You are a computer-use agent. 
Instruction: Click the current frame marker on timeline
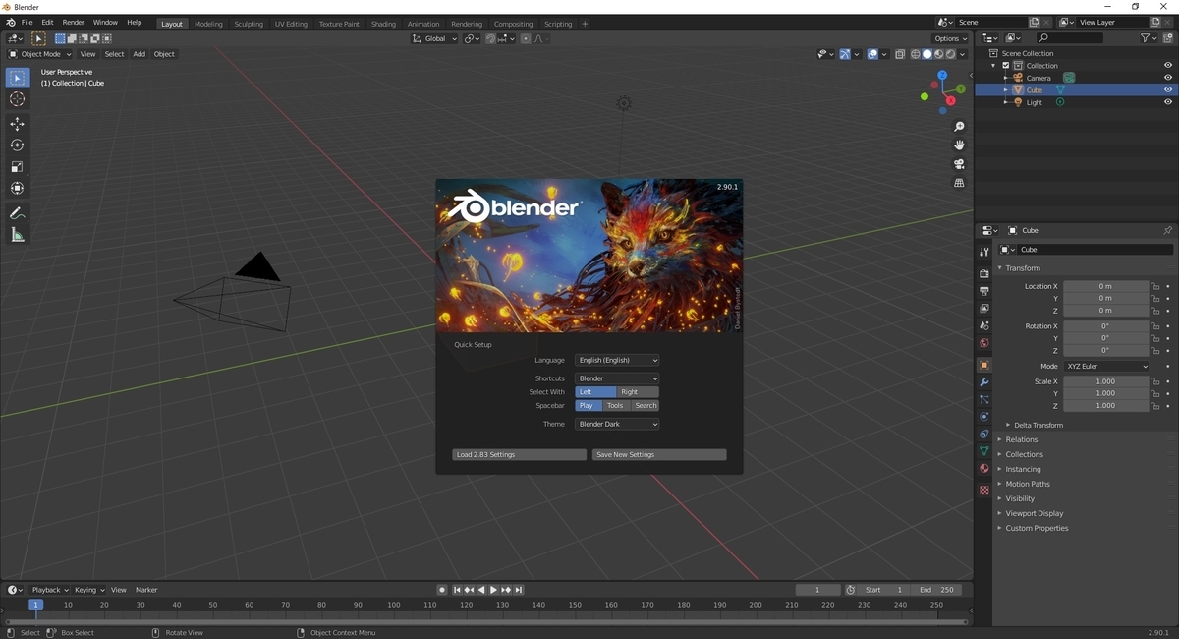pyautogui.click(x=36, y=605)
